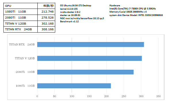Select the TITAN V 12GB table row label
Image resolution: width=170 pixels, height=106 pixels.
point(21,23)
